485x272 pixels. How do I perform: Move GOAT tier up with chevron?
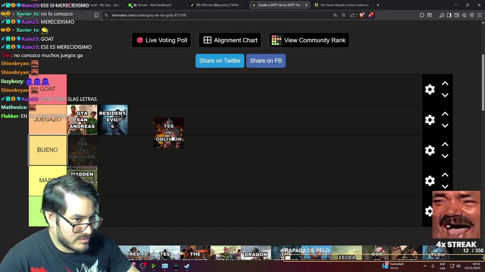445,83
